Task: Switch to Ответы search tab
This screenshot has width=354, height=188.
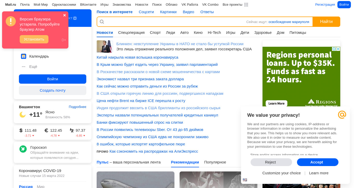Action: coord(207,12)
